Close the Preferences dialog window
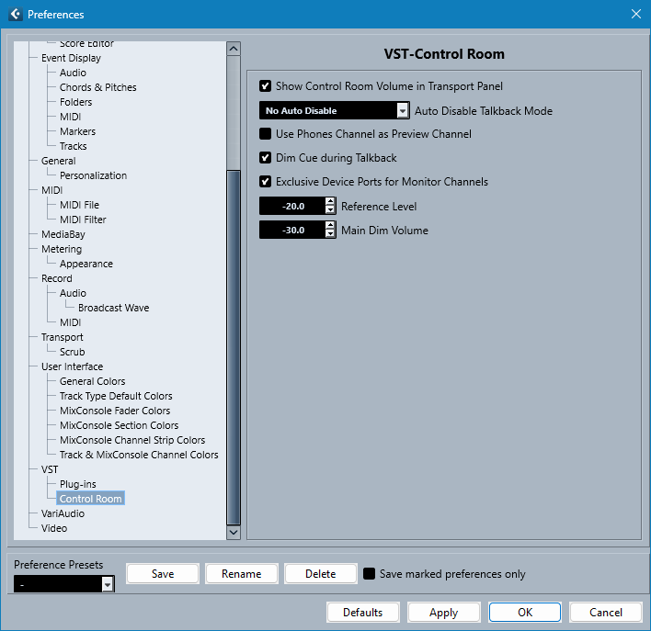Viewport: 651px width, 631px height. tap(635, 14)
